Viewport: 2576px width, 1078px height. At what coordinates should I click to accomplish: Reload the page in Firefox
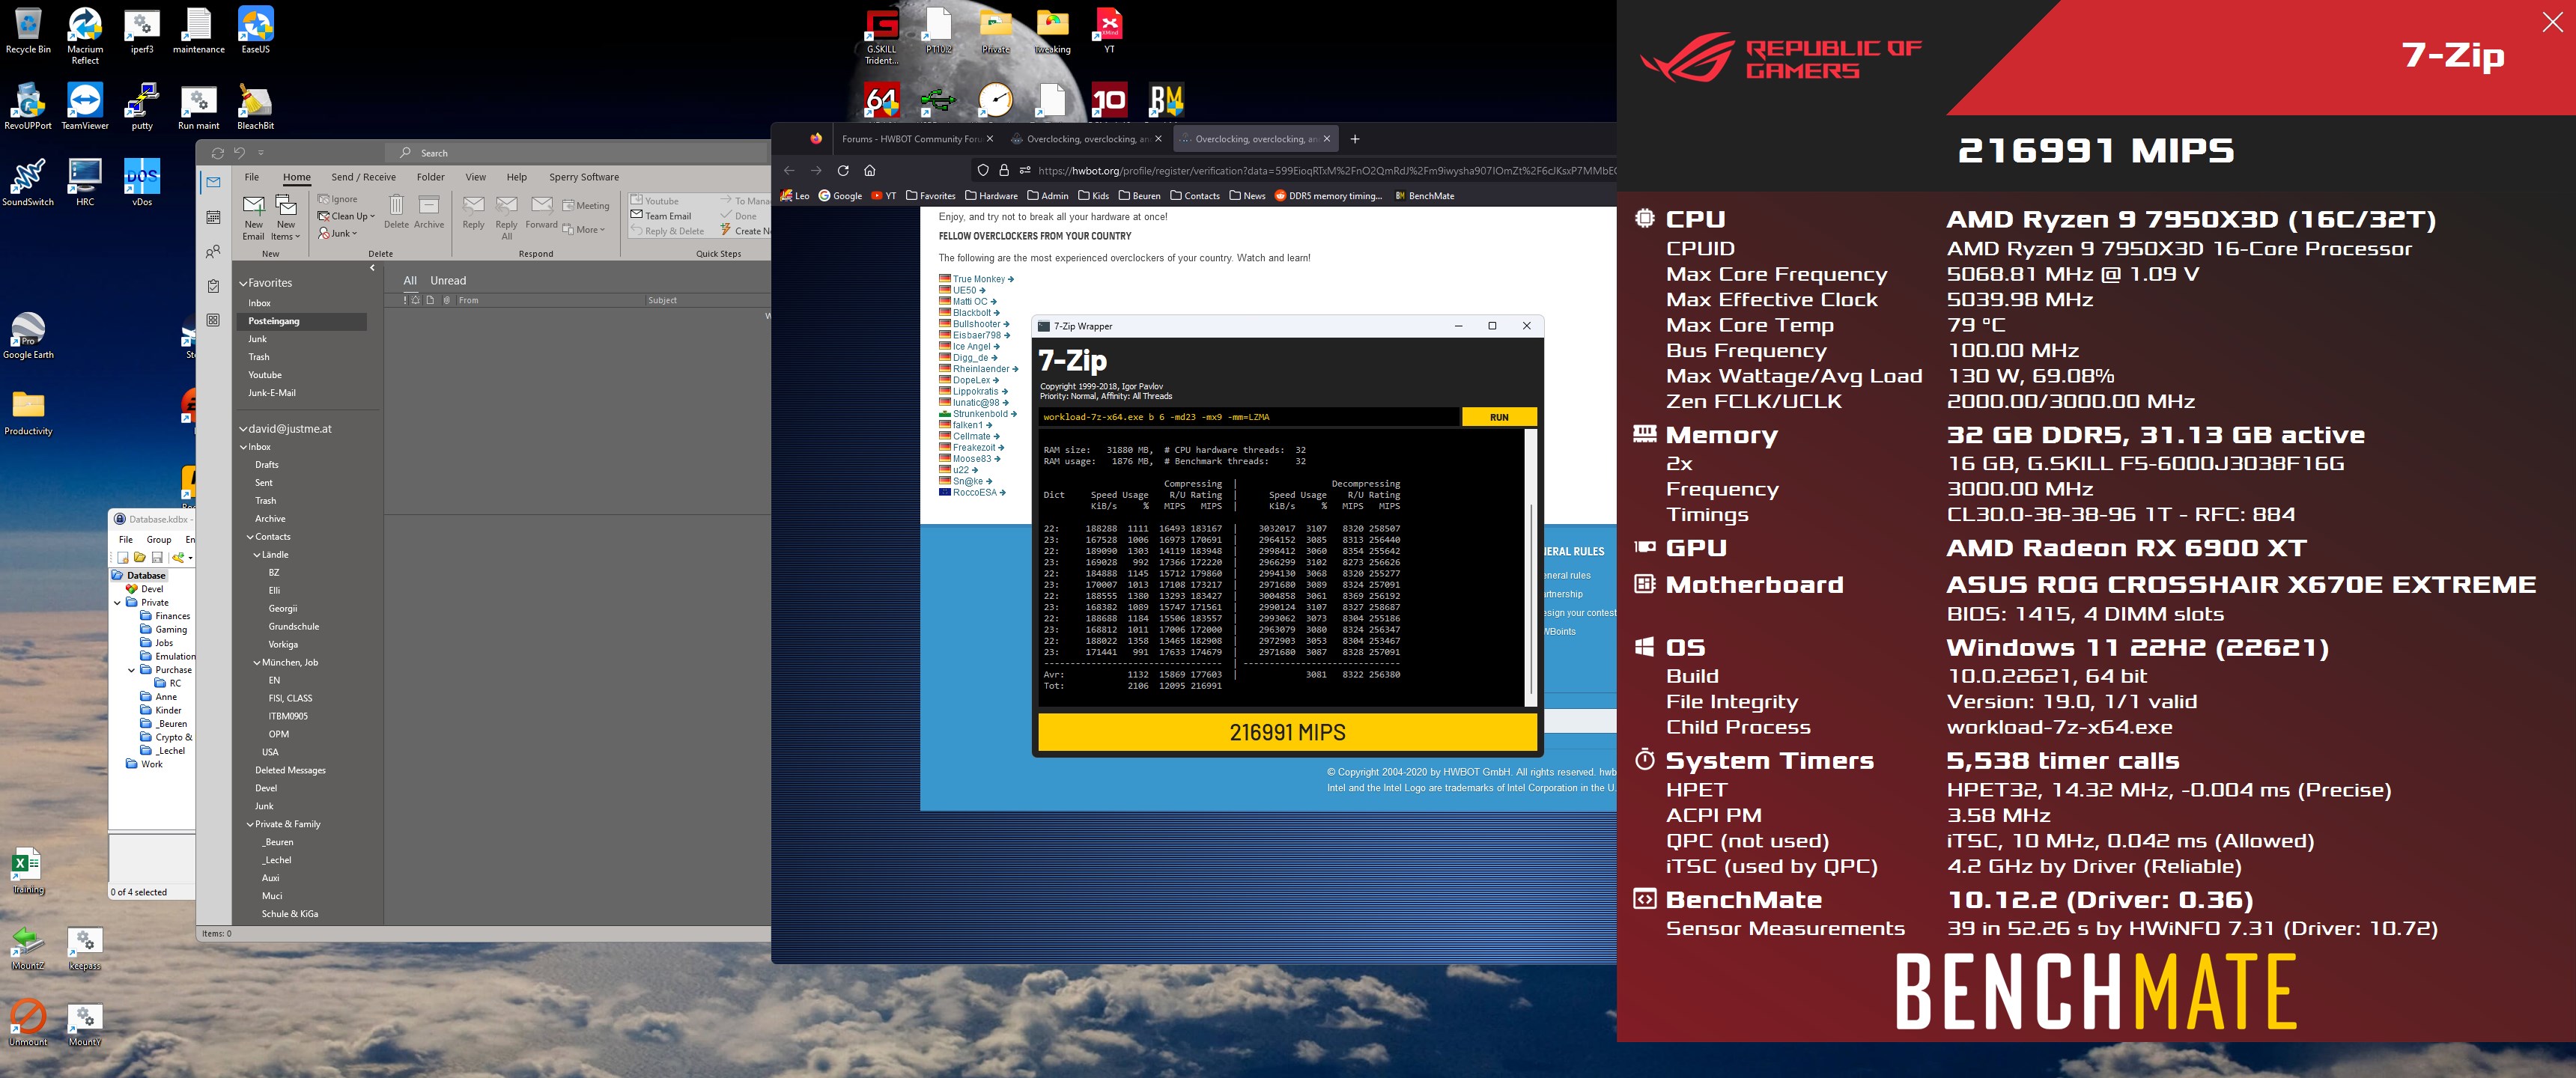click(x=843, y=170)
